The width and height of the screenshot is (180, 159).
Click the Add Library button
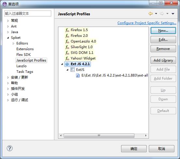pyautogui.click(x=163, y=60)
